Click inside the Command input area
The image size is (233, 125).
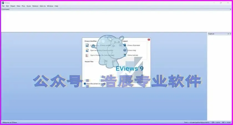click(116, 21)
